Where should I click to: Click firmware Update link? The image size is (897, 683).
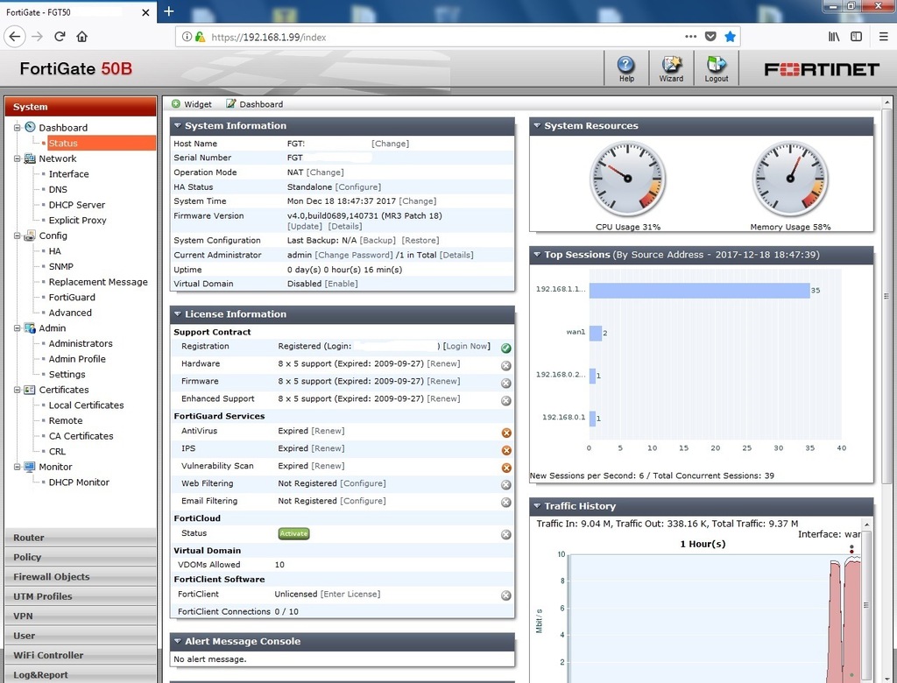pos(304,227)
